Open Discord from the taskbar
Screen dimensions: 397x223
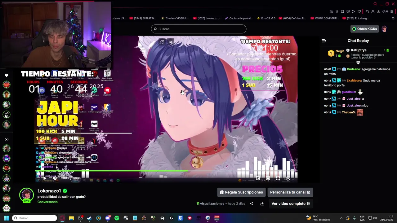[108, 218]
